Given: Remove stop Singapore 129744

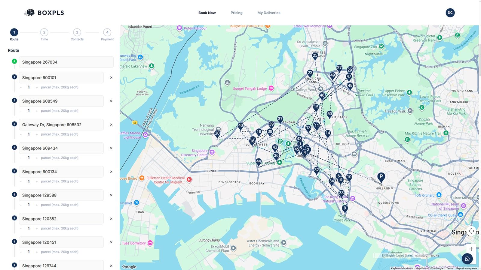Looking at the screenshot, I should [x=111, y=266].
